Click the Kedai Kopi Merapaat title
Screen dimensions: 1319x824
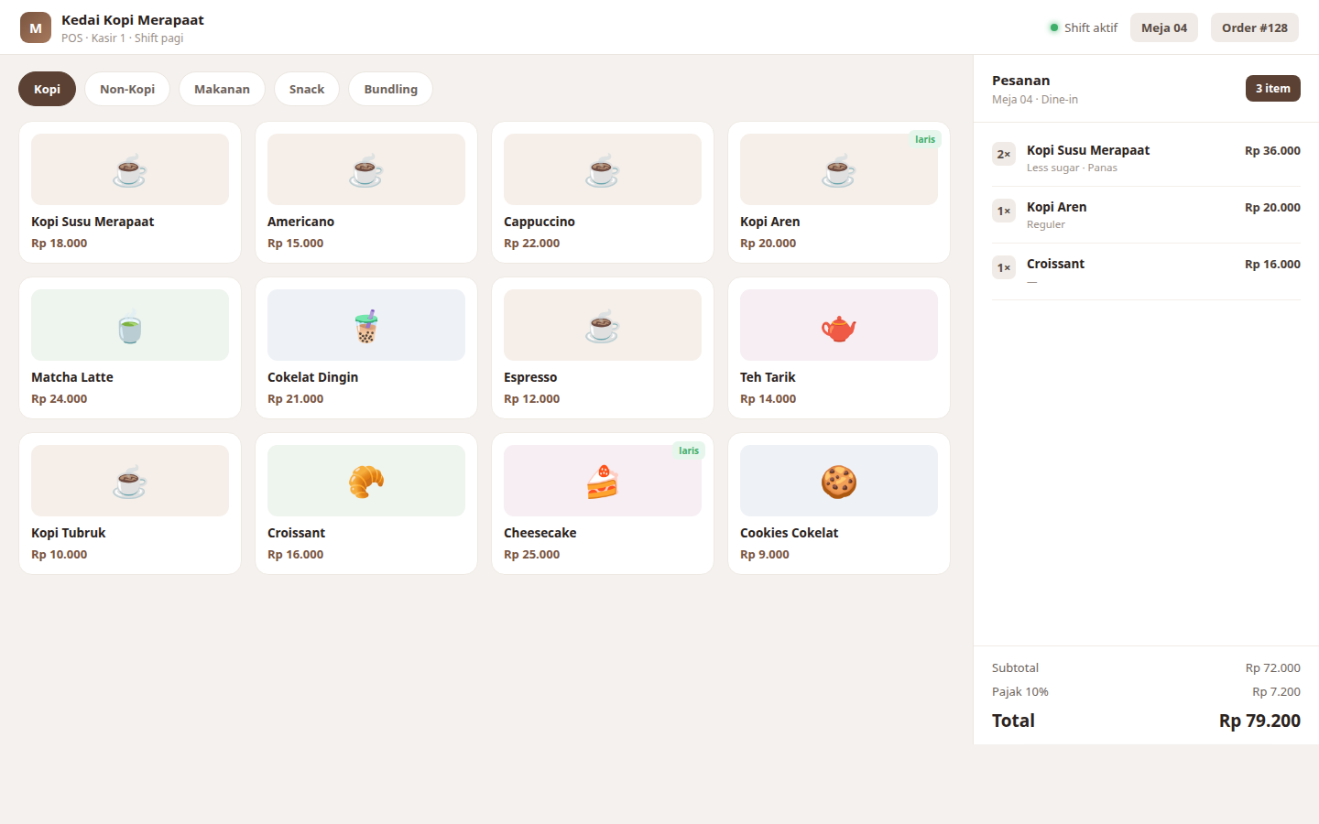click(x=133, y=20)
